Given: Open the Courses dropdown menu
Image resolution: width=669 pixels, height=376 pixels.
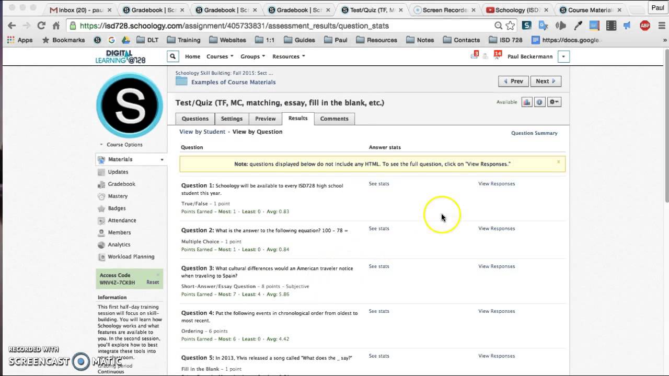Looking at the screenshot, I should 220,56.
